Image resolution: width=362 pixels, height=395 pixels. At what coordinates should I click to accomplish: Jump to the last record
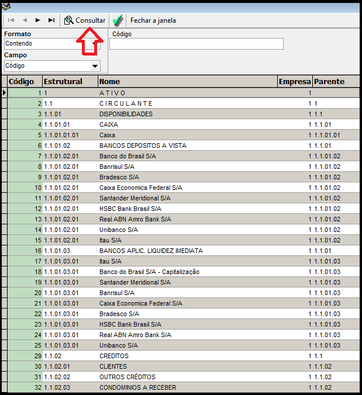click(51, 20)
